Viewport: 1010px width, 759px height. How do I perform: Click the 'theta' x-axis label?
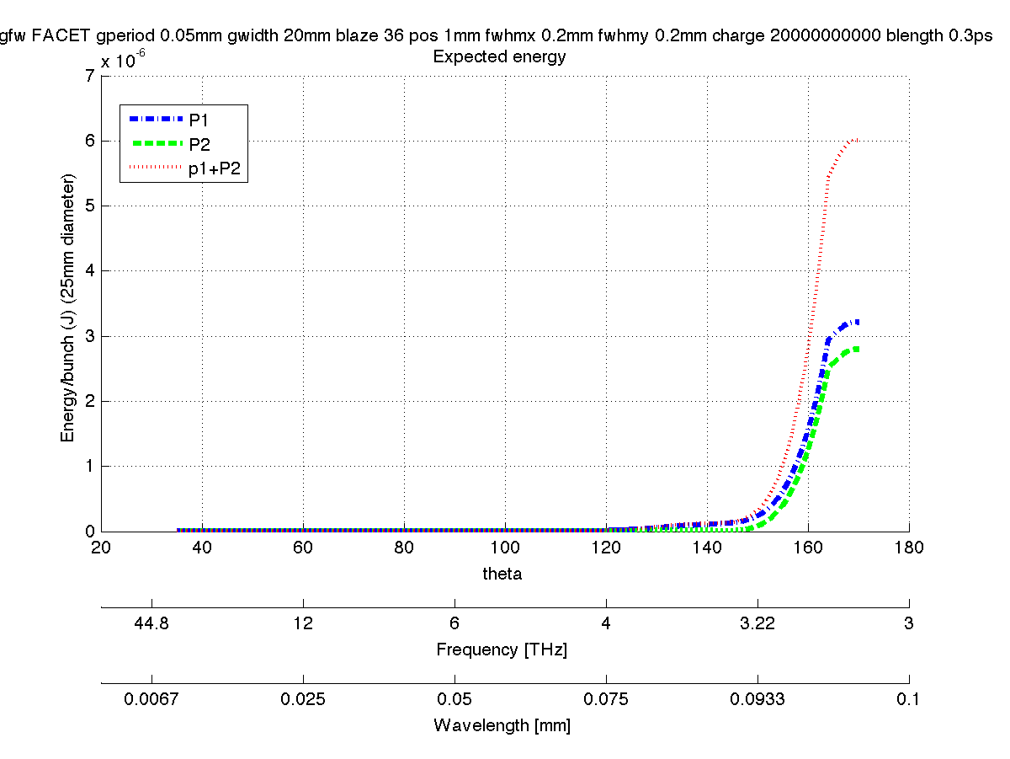(502, 574)
